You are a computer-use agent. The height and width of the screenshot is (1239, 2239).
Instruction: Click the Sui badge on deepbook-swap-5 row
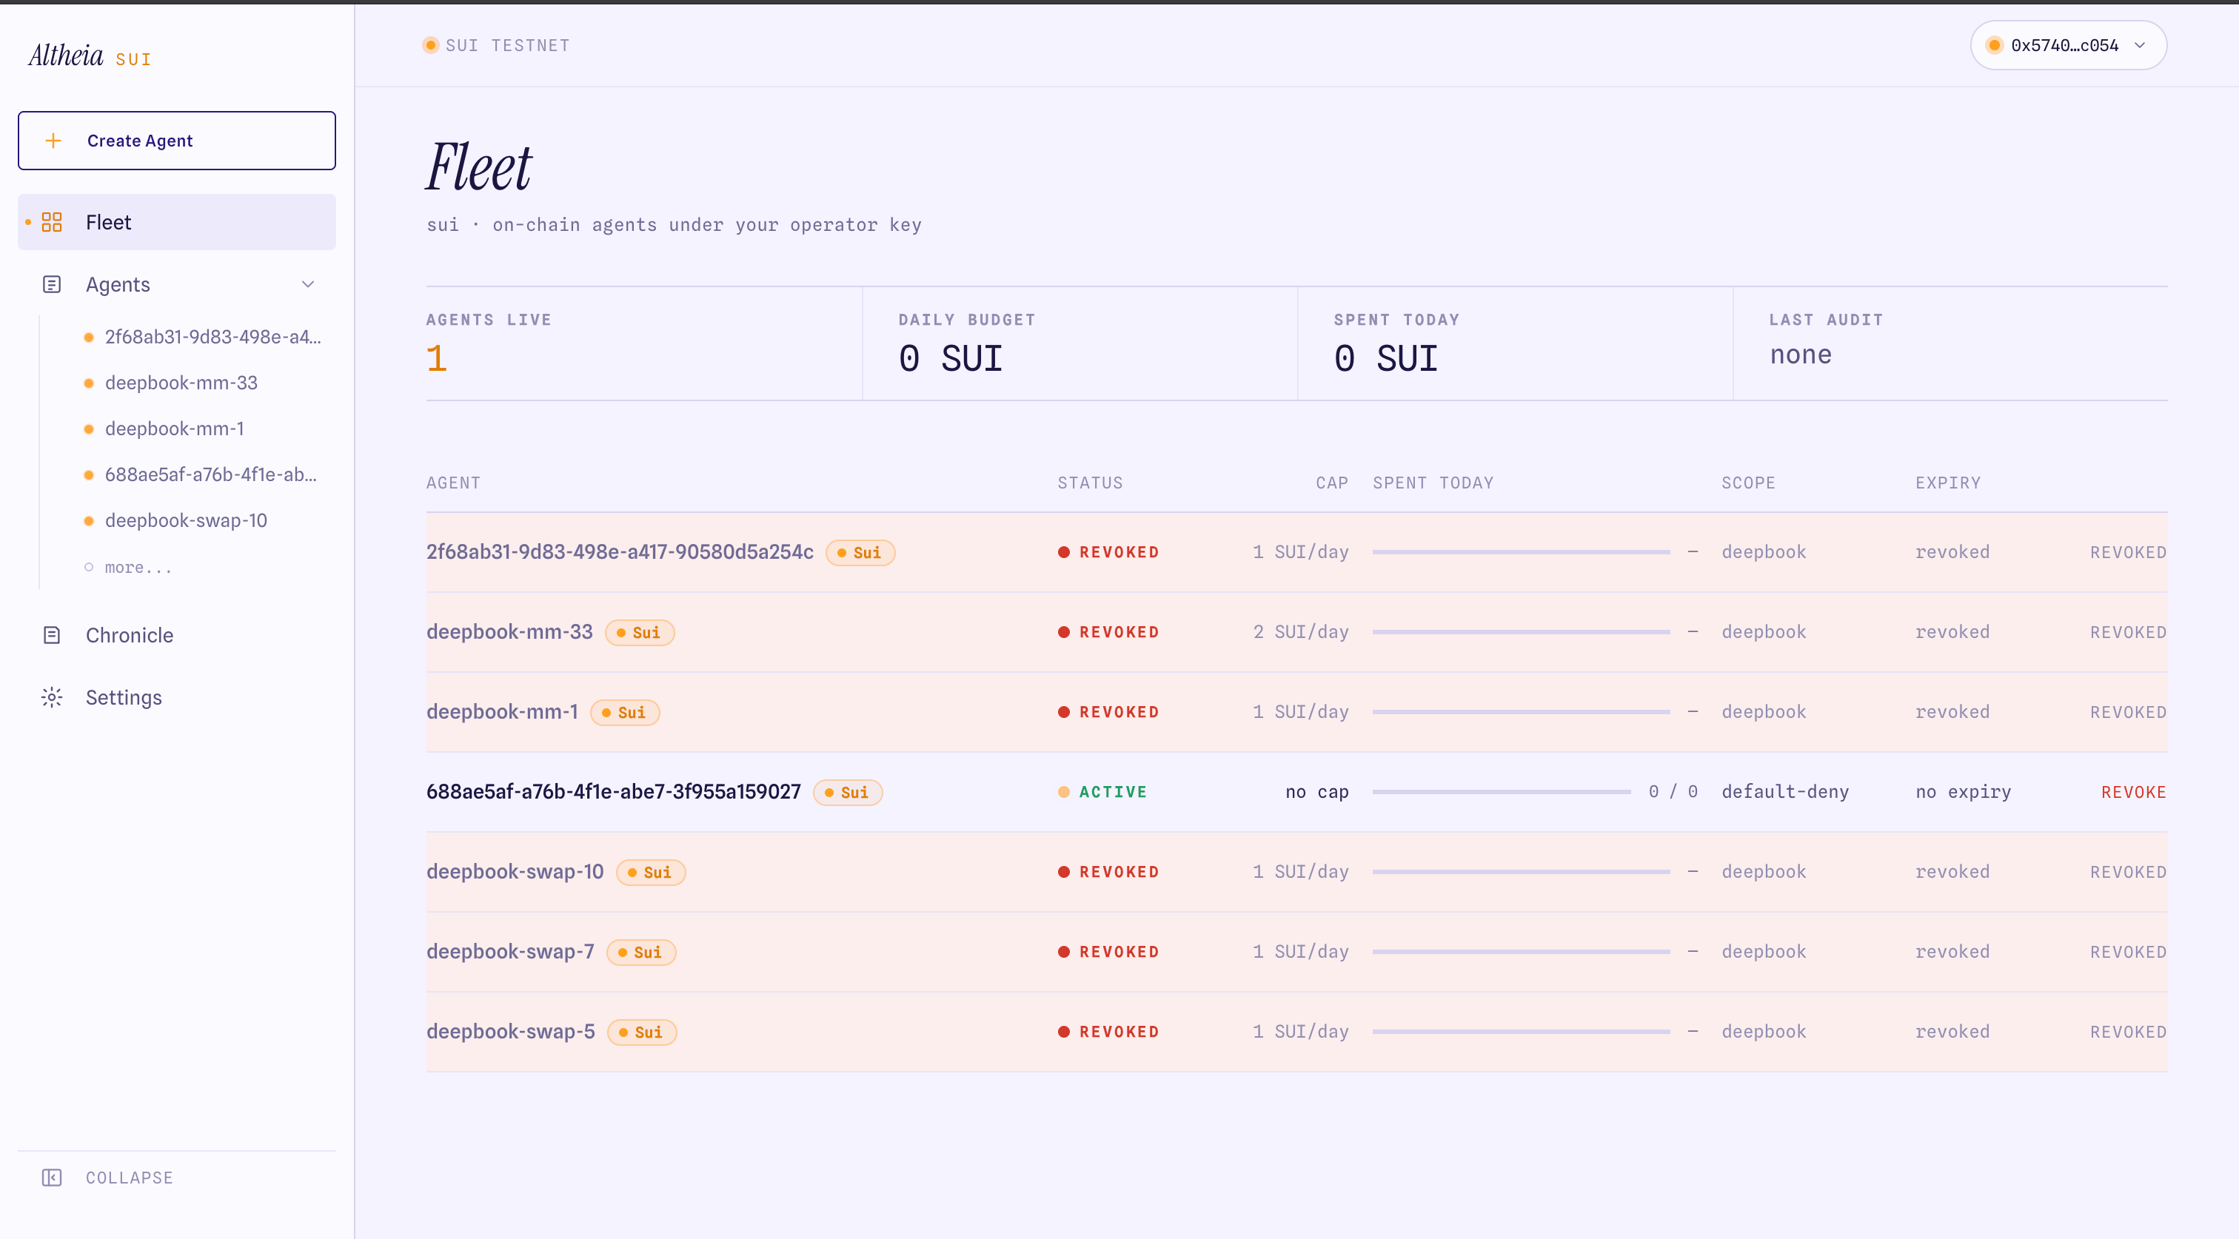[x=641, y=1032]
